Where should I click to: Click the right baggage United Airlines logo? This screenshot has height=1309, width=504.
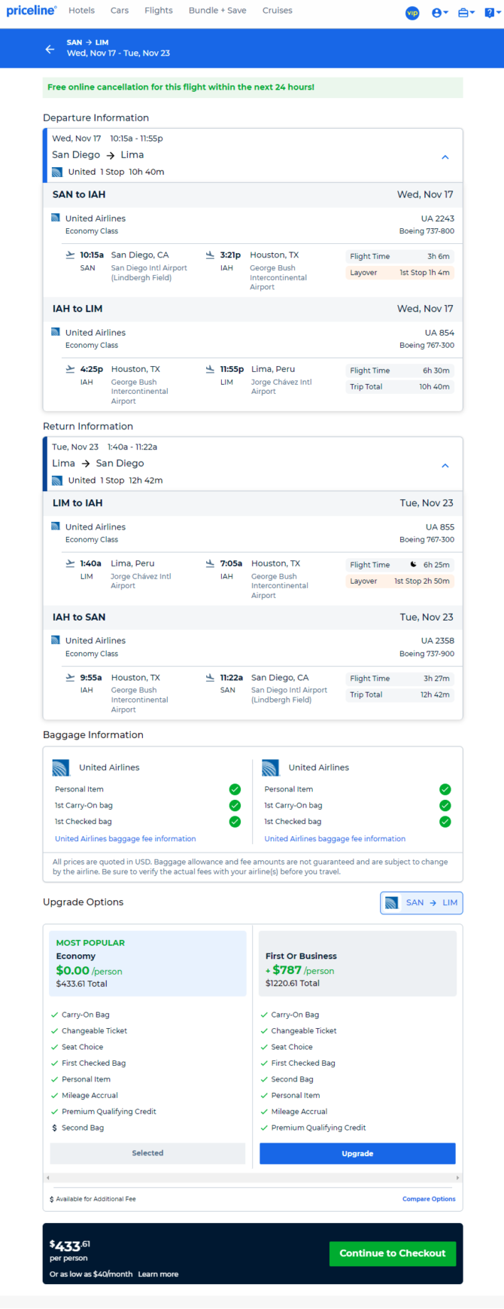[x=271, y=767]
